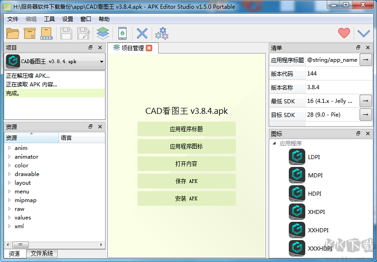The image size is (377, 262).
Task: Close the project with the blue X icon
Action: tap(142, 33)
